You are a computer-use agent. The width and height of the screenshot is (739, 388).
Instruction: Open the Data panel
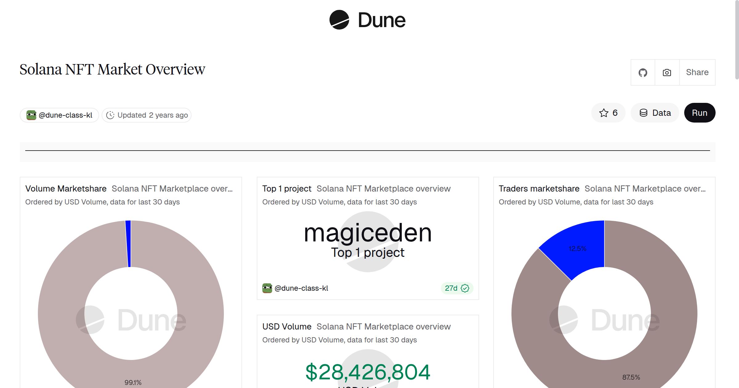click(655, 113)
